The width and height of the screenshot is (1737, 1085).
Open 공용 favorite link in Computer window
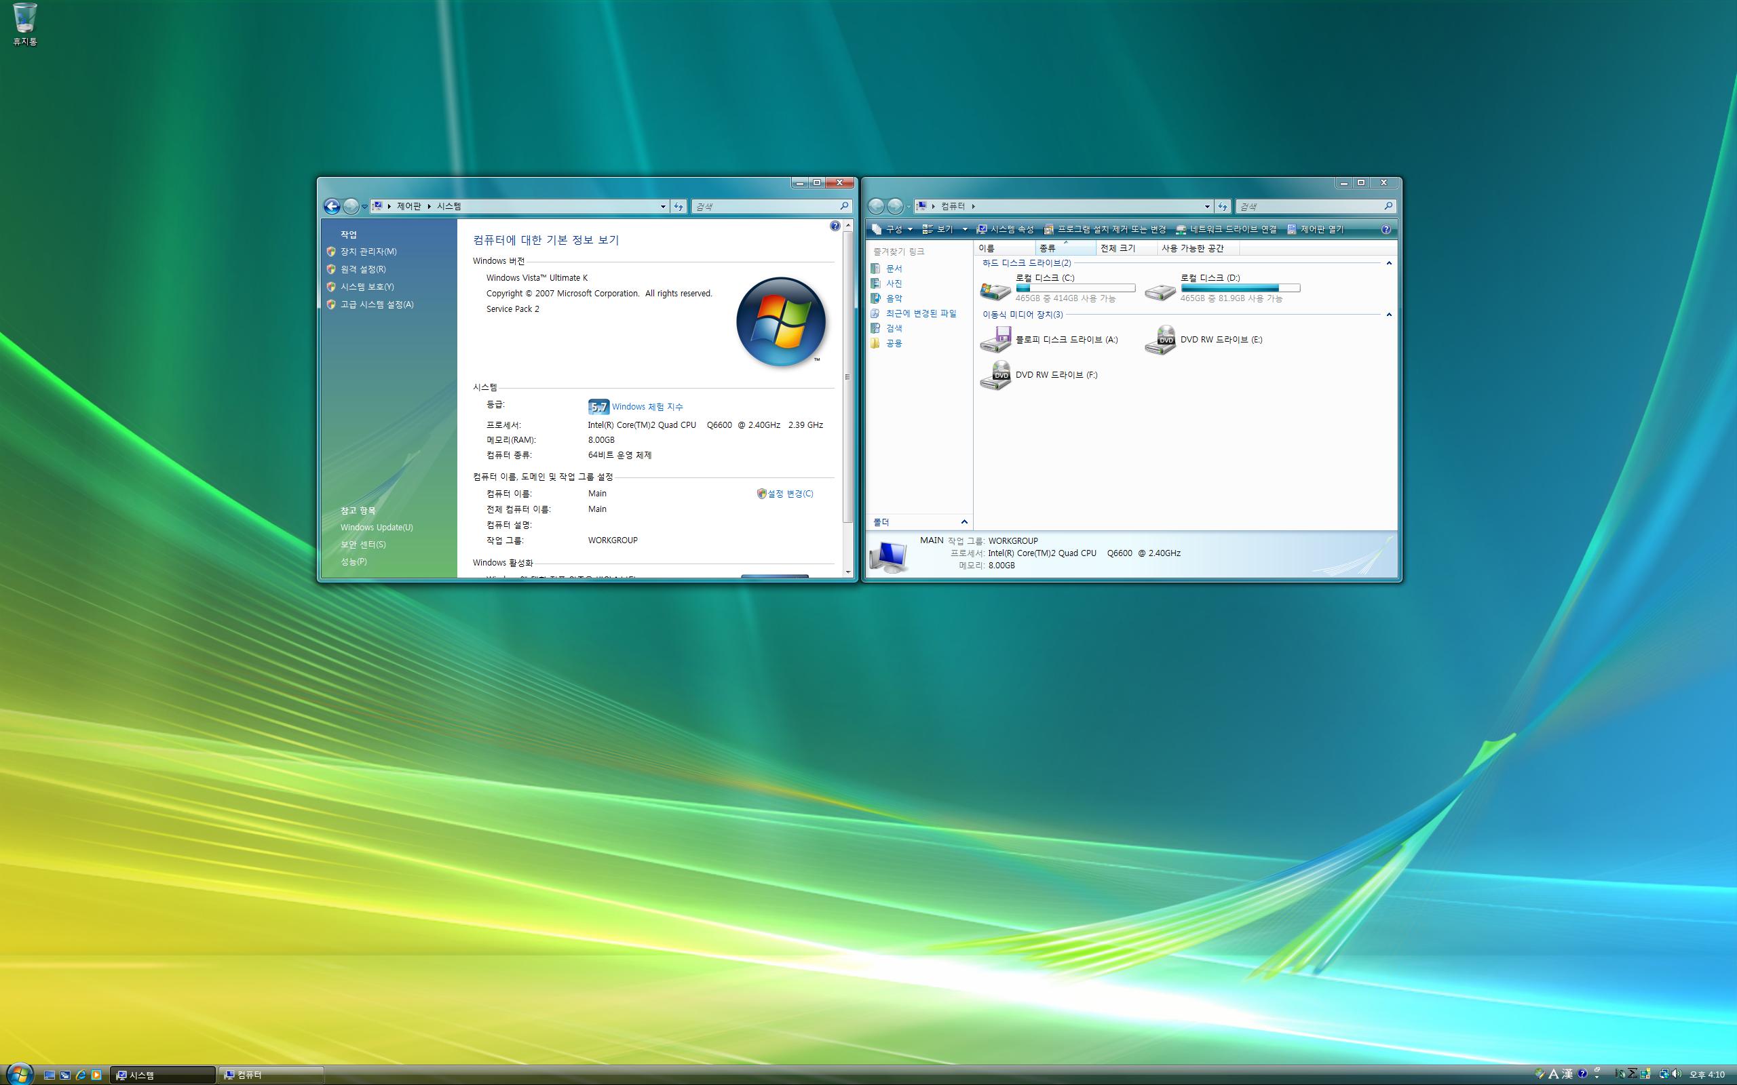point(894,344)
